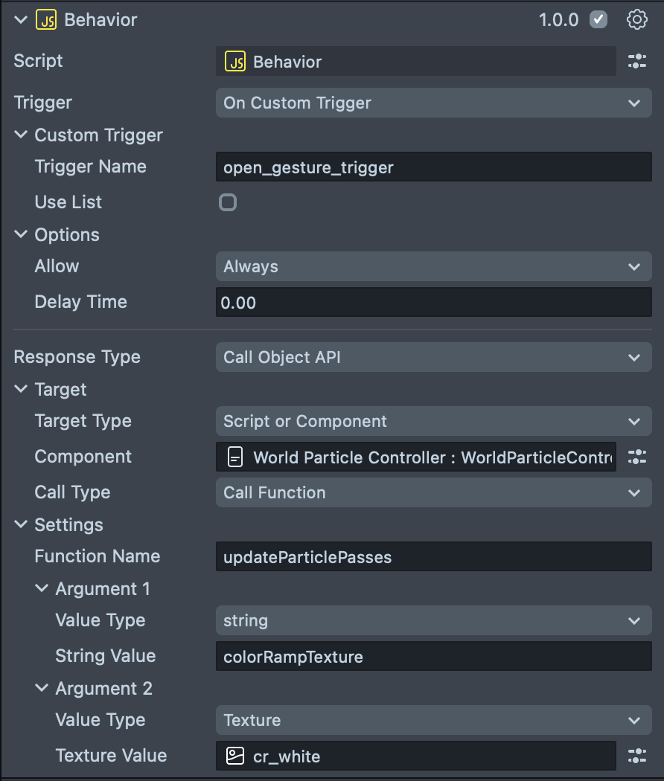Collapse the Behavior component header chevron

(x=20, y=20)
